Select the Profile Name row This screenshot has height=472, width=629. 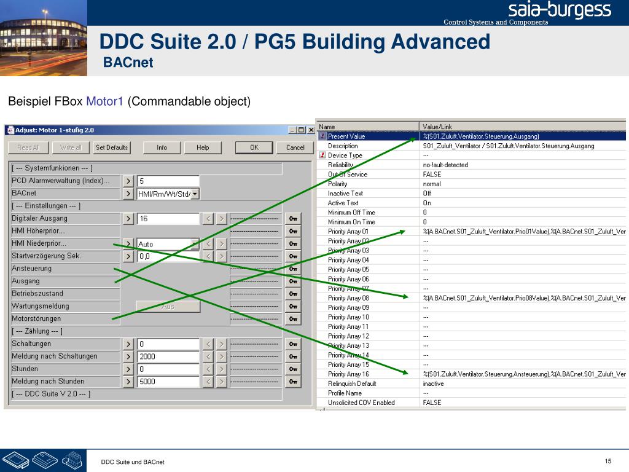[471, 393]
